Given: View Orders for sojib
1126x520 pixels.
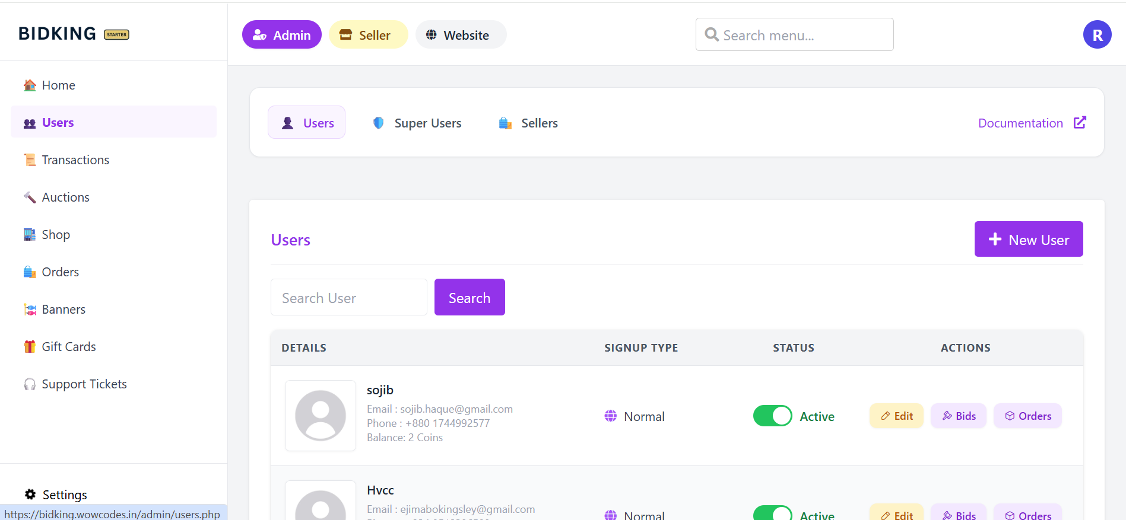Looking at the screenshot, I should (x=1028, y=416).
